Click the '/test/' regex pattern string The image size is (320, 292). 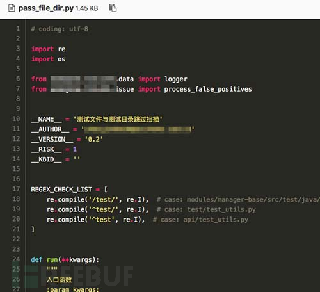point(103,200)
